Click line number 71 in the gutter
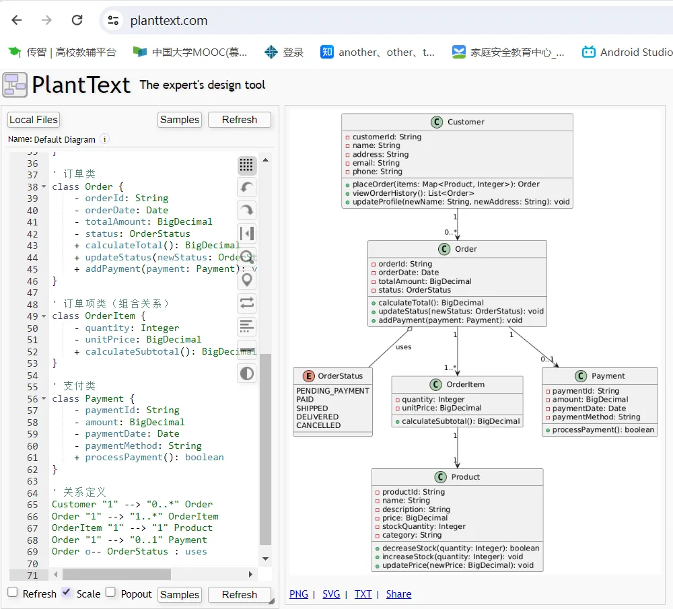This screenshot has height=609, width=673. click(x=32, y=575)
